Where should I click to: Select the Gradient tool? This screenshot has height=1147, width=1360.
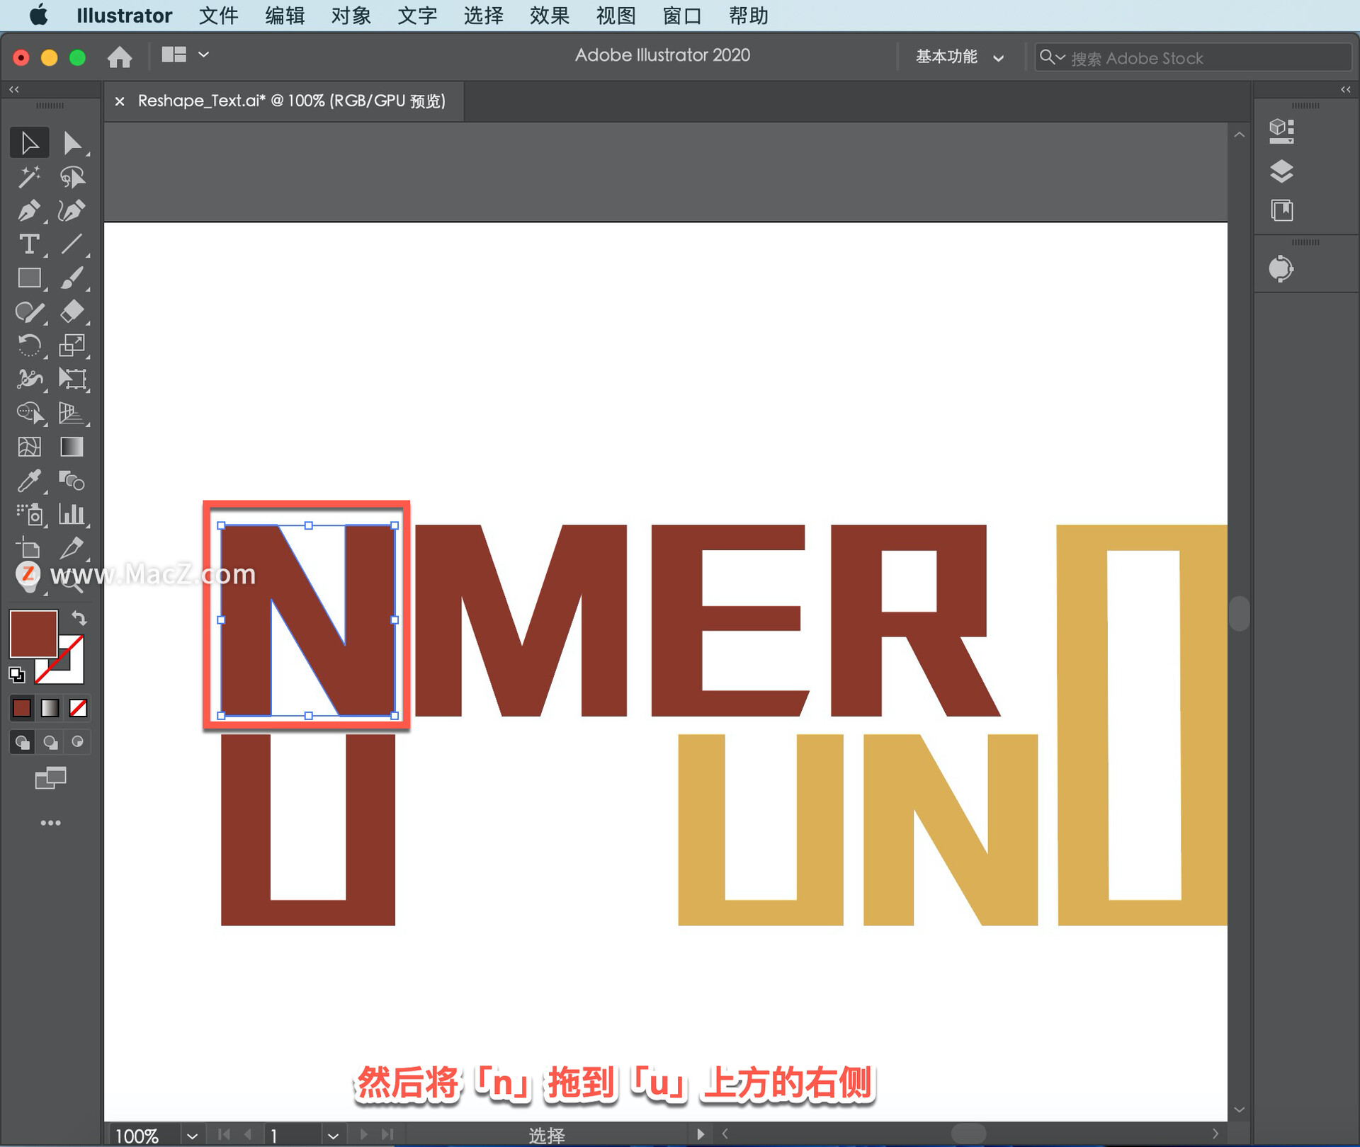[72, 447]
